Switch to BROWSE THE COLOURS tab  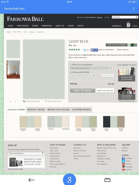(58, 110)
